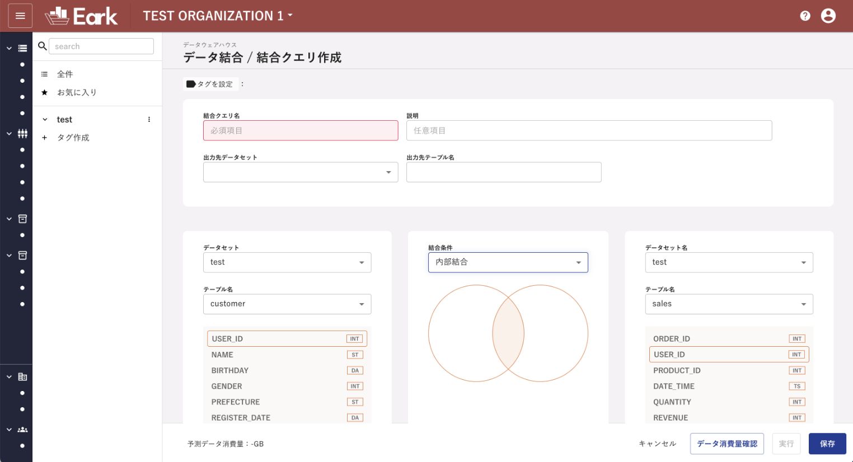The image size is (853, 462).
Task: Select USER_ID column in customer table
Action: click(x=287, y=338)
